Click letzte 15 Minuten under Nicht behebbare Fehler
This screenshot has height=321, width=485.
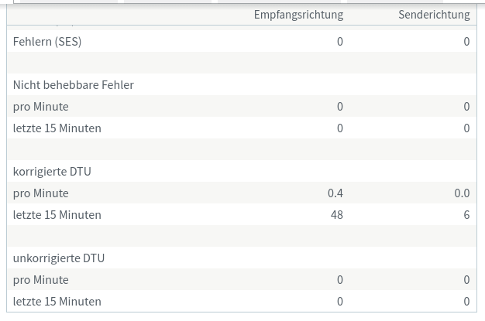pos(57,128)
